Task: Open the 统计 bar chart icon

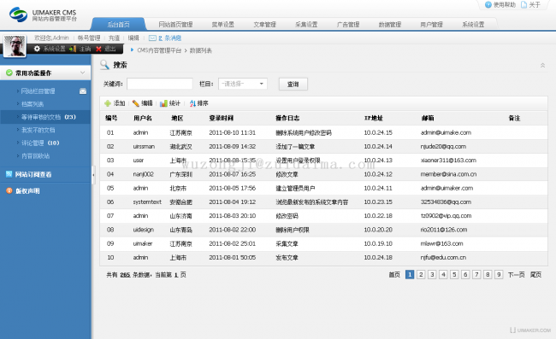Action: pos(163,103)
